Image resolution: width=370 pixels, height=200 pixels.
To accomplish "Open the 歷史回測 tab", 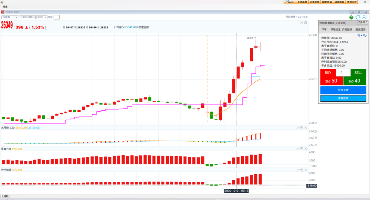I will point(360,30).
